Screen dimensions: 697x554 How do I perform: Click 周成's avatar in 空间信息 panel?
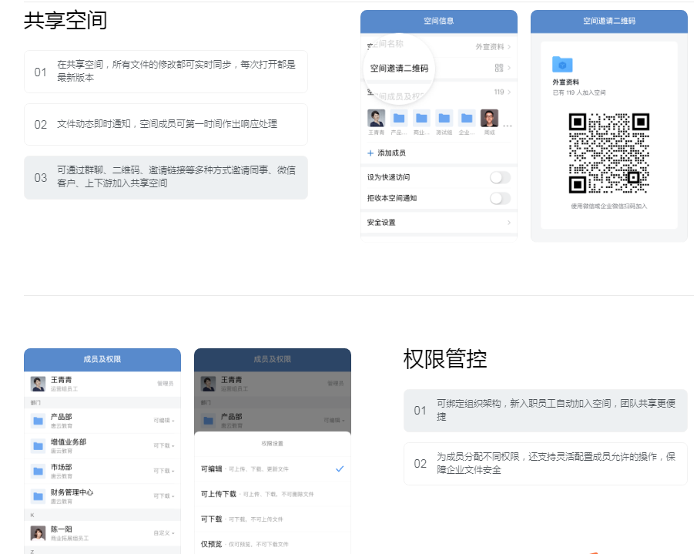click(489, 118)
